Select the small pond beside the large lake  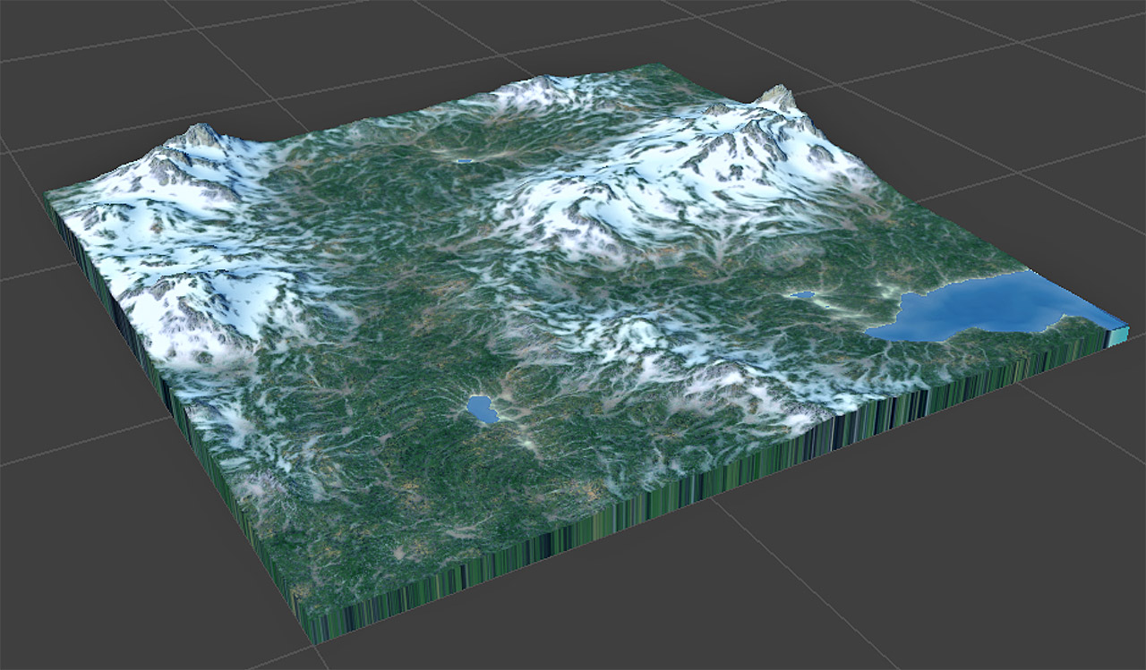pyautogui.click(x=802, y=295)
